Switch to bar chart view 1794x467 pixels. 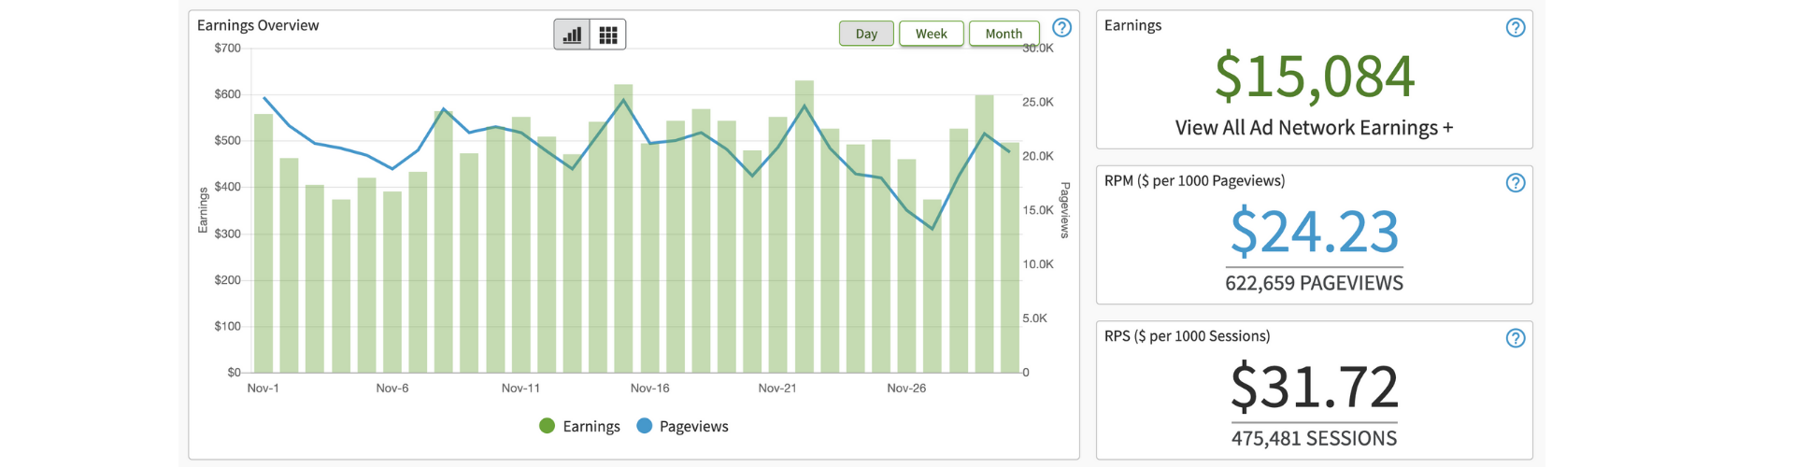[572, 35]
